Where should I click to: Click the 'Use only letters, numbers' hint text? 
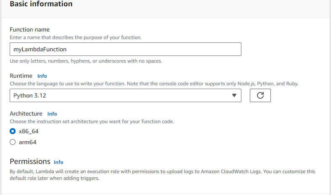[x=86, y=61]
